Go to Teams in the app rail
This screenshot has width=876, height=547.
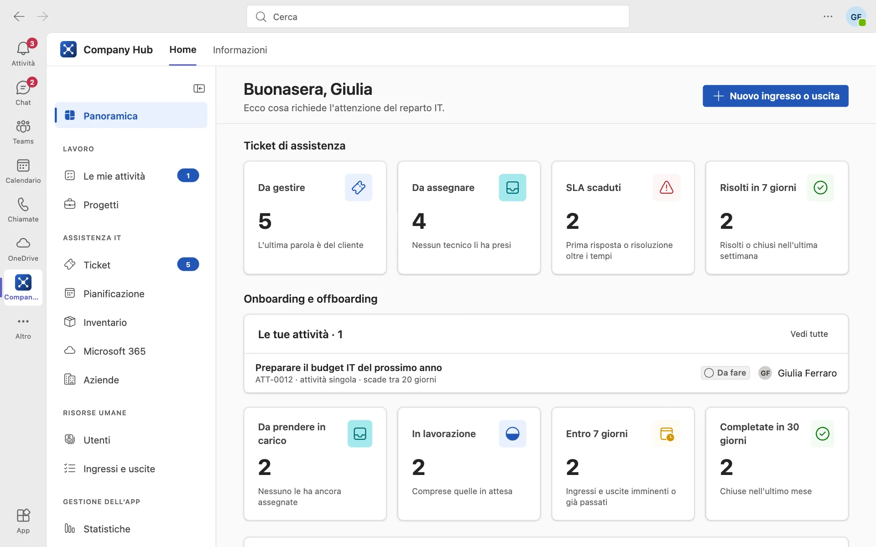(23, 131)
